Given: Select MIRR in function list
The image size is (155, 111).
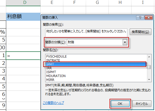Looking at the screenshot, I should tap(96, 80).
